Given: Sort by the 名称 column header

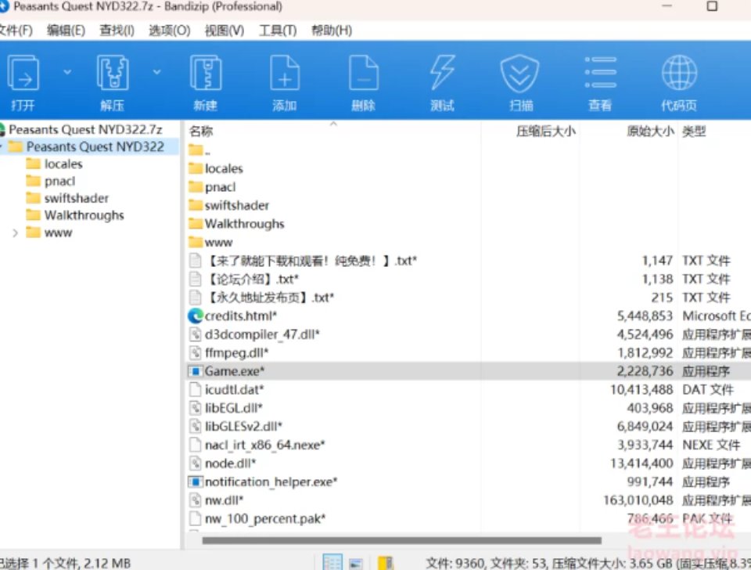Looking at the screenshot, I should pyautogui.click(x=201, y=131).
